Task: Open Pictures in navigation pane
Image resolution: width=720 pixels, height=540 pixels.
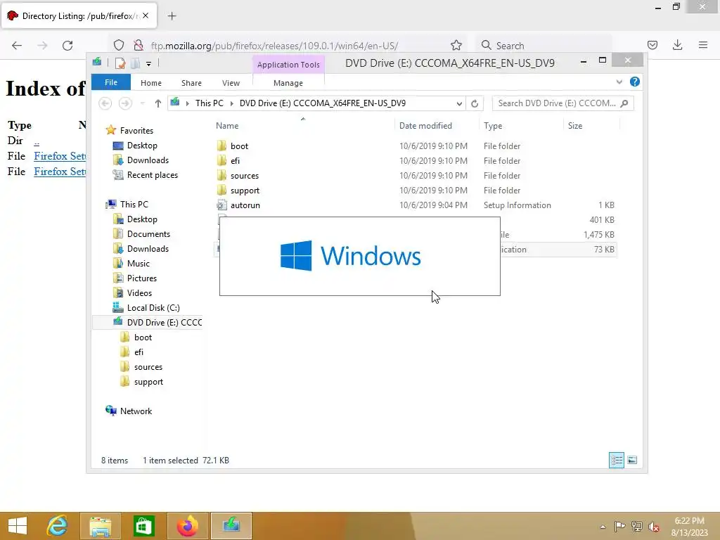Action: (141, 278)
